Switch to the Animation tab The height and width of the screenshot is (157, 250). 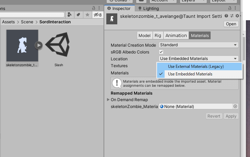coord(176,35)
